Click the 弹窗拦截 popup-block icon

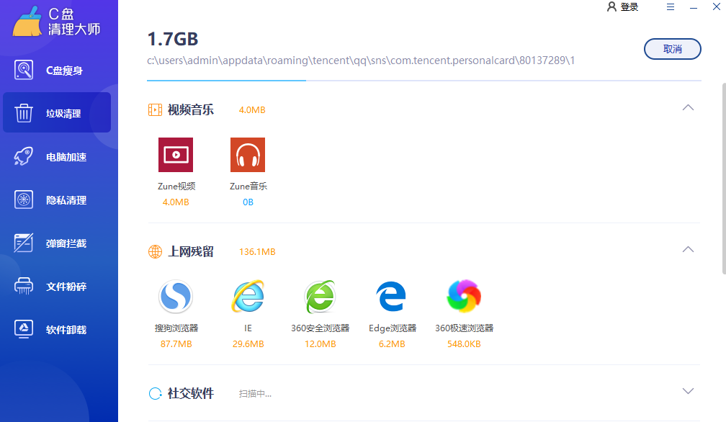22,243
